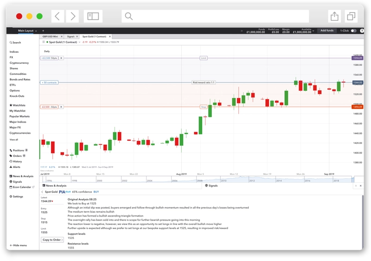The width and height of the screenshot is (371, 261).
Task: Open the Shares category
Action: (14, 68)
